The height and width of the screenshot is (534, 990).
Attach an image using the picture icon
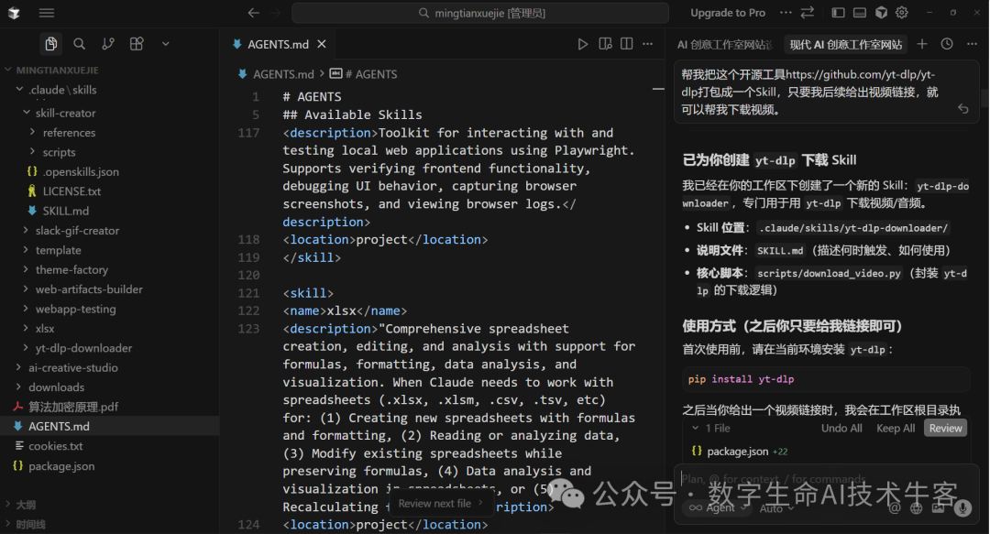click(x=937, y=510)
